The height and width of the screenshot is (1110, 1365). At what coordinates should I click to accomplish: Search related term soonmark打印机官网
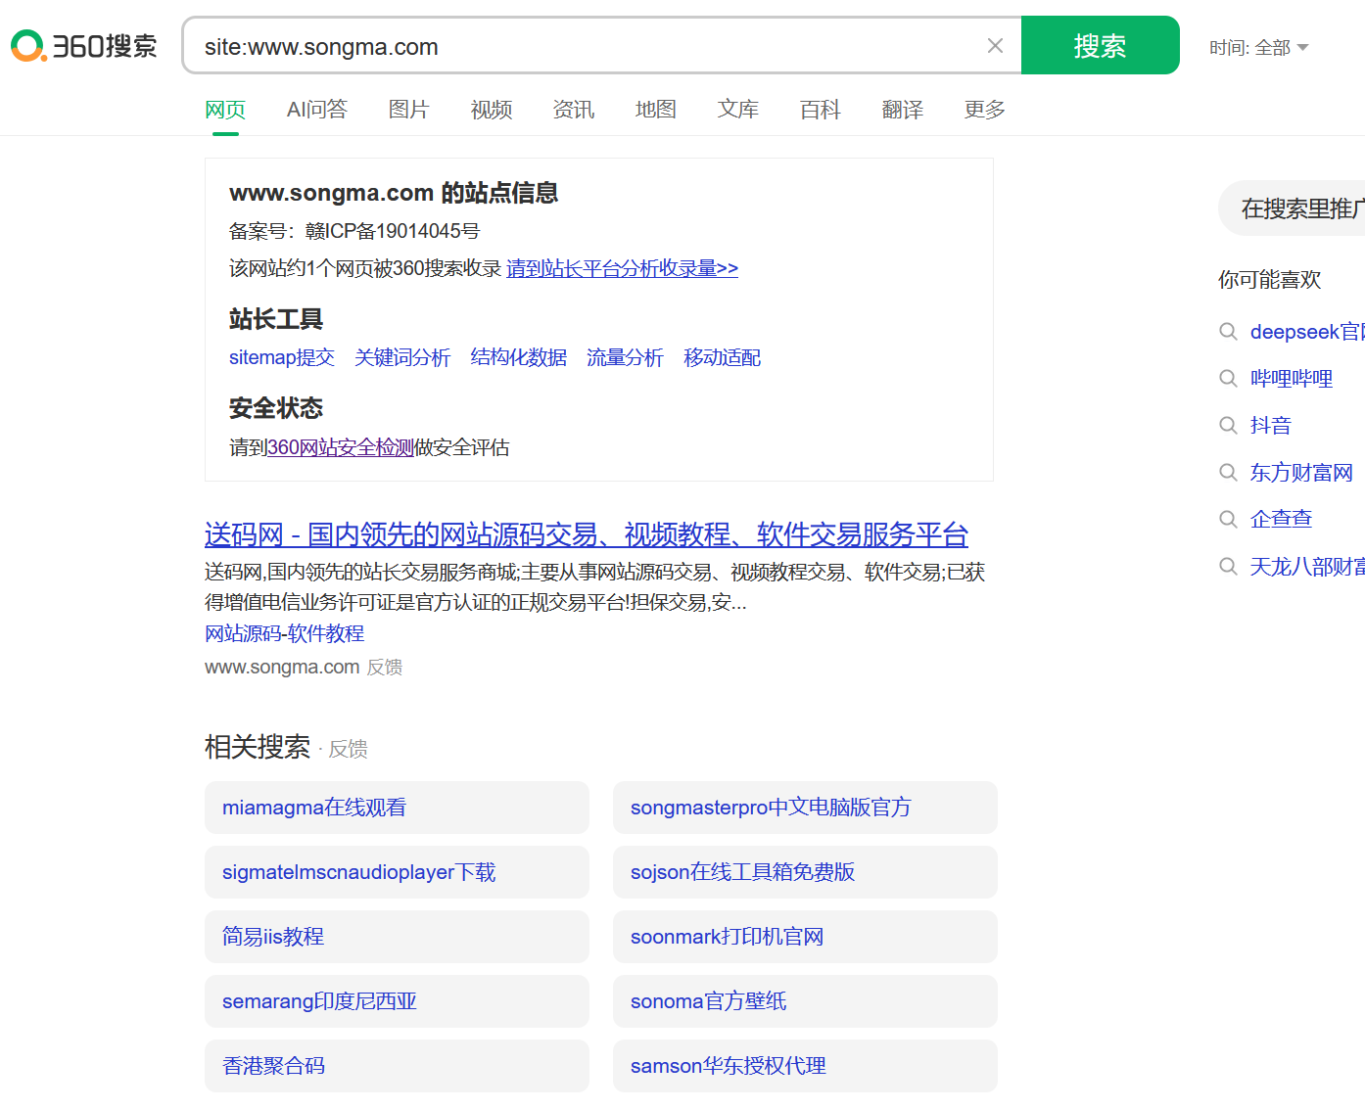(x=805, y=937)
